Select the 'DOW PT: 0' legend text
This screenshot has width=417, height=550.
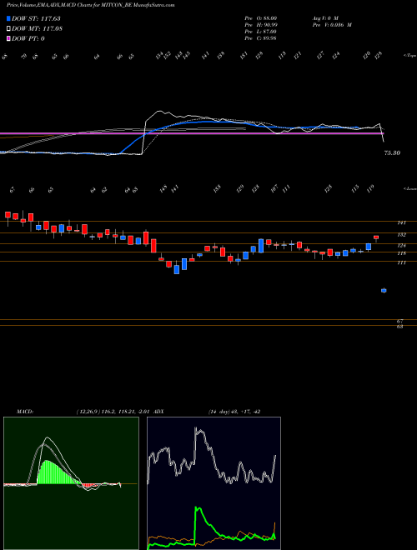[x=28, y=38]
